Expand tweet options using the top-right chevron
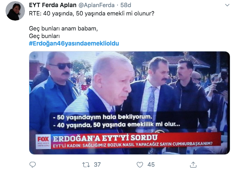 [x=227, y=5]
